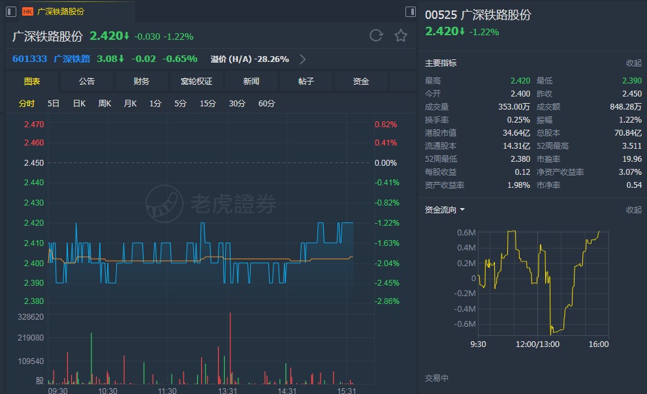Viewport: 647px width, 394px height.
Task: Open the 公告 tab
Action: tap(87, 81)
